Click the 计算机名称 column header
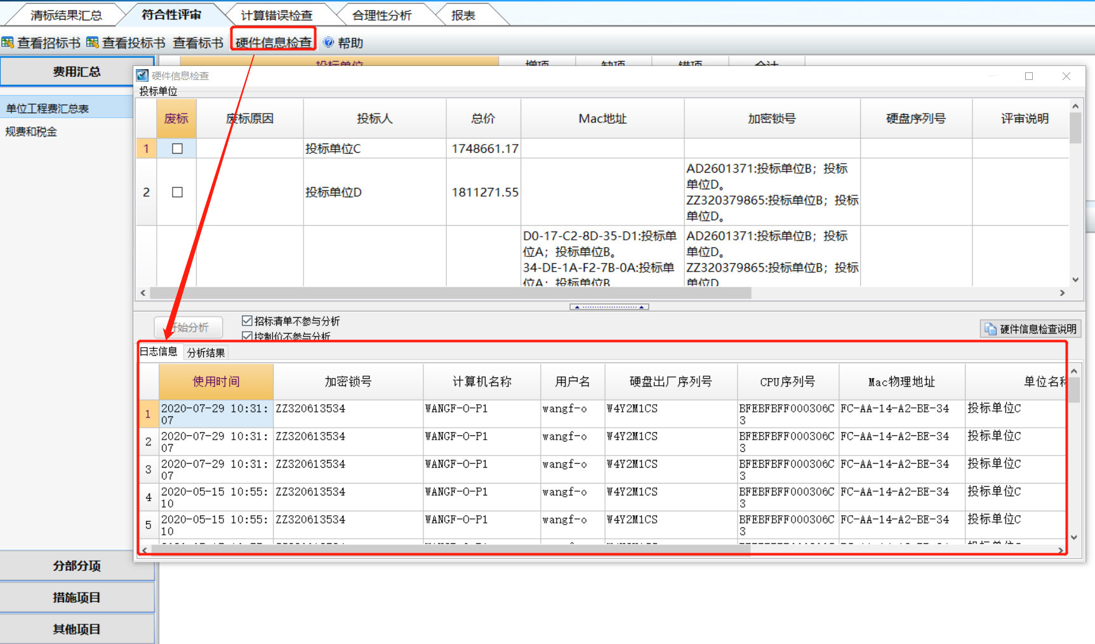This screenshot has width=1095, height=644. (x=482, y=381)
